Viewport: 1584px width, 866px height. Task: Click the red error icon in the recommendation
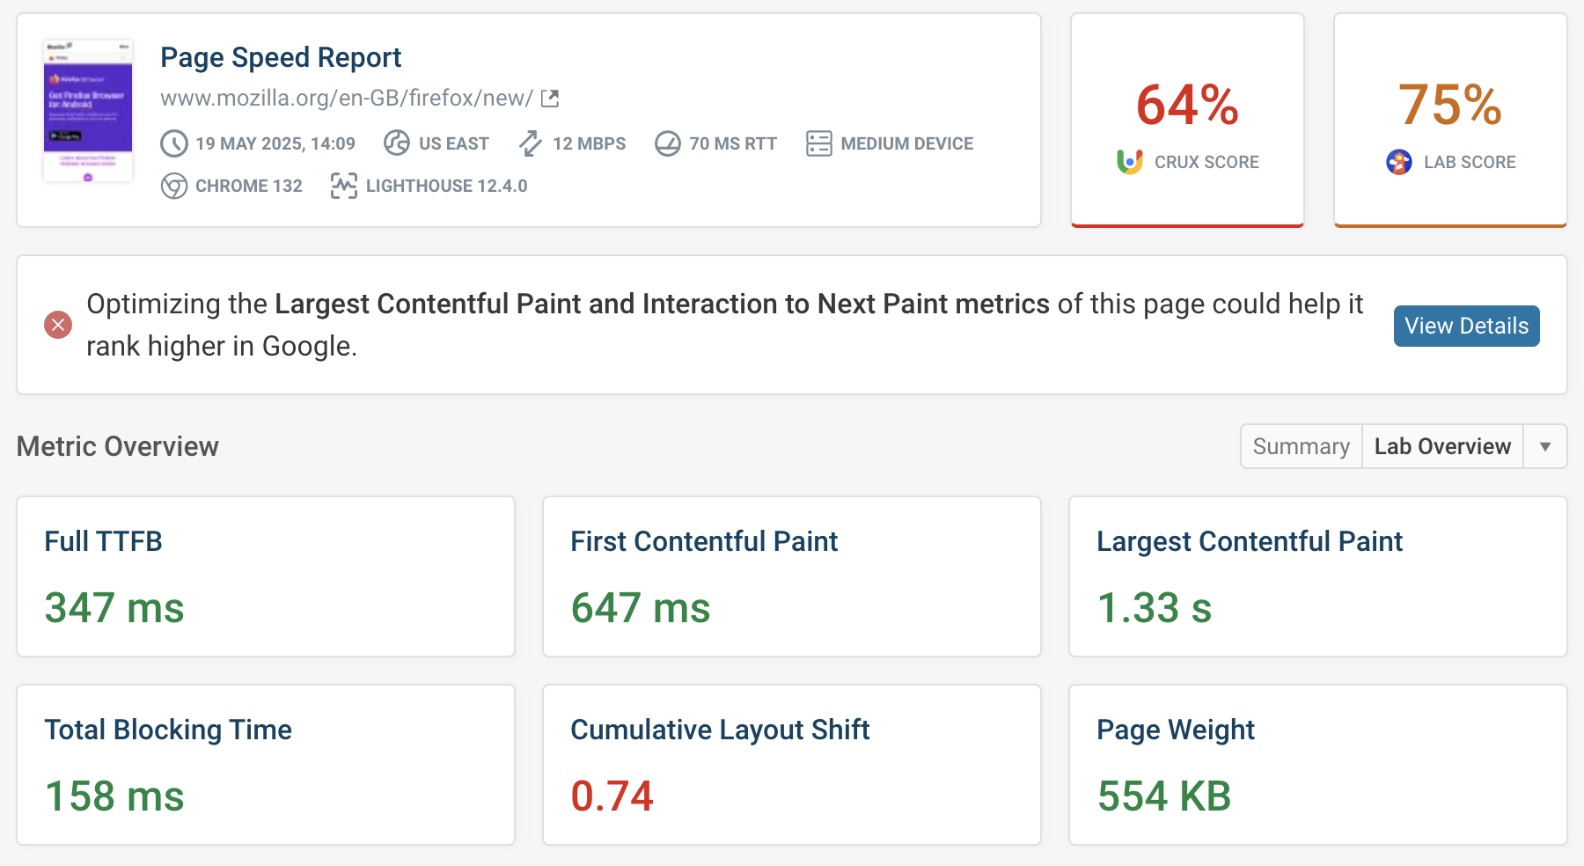(58, 325)
